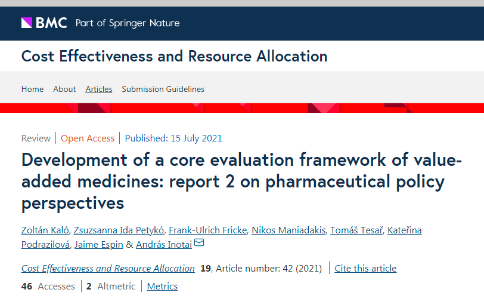
Task: Open author András Inotai's link
Action: [x=163, y=244]
